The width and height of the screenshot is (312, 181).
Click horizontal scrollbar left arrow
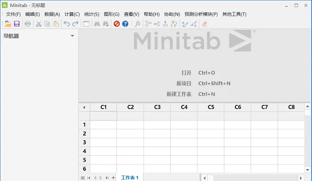tap(204, 178)
